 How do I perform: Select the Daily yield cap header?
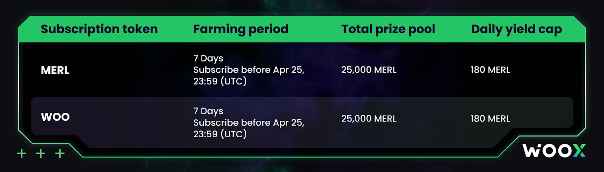point(516,29)
